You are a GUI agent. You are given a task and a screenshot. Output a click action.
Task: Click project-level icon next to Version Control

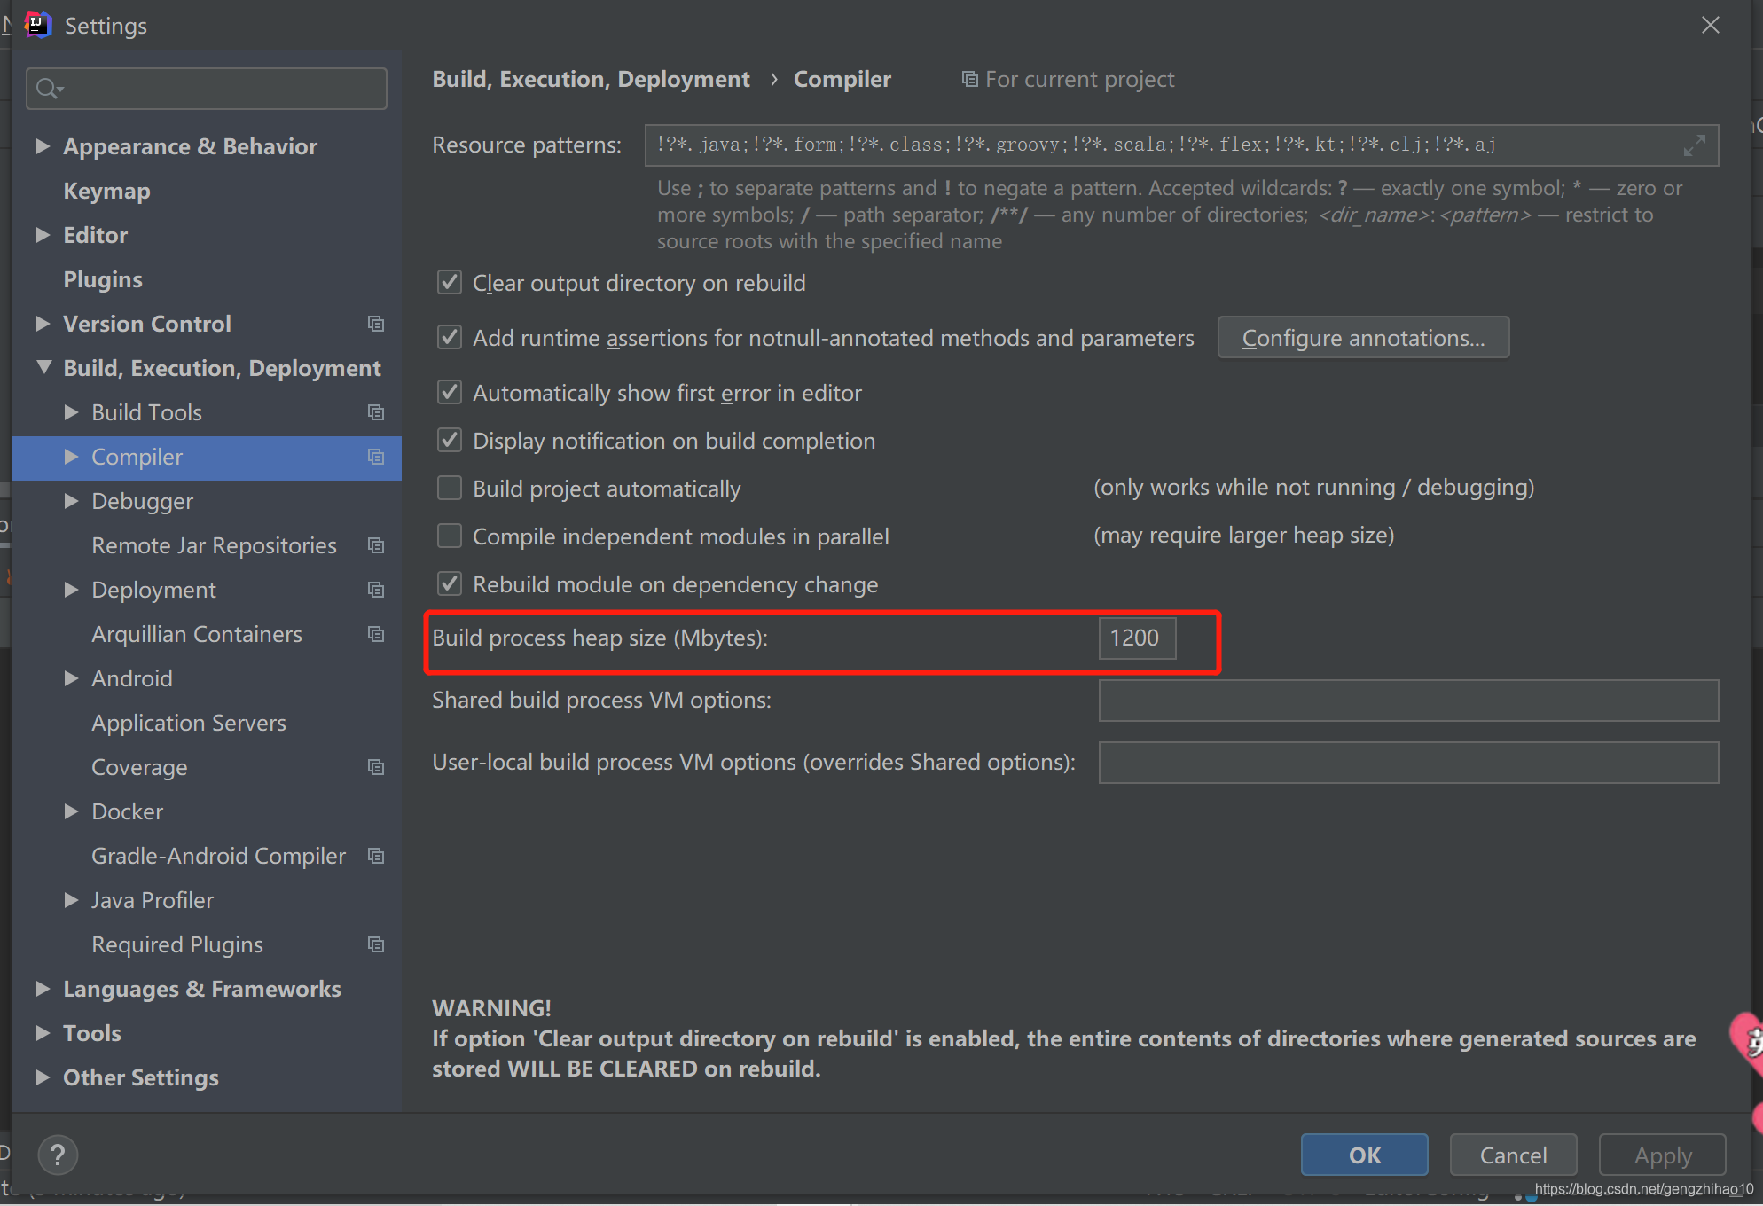click(376, 324)
